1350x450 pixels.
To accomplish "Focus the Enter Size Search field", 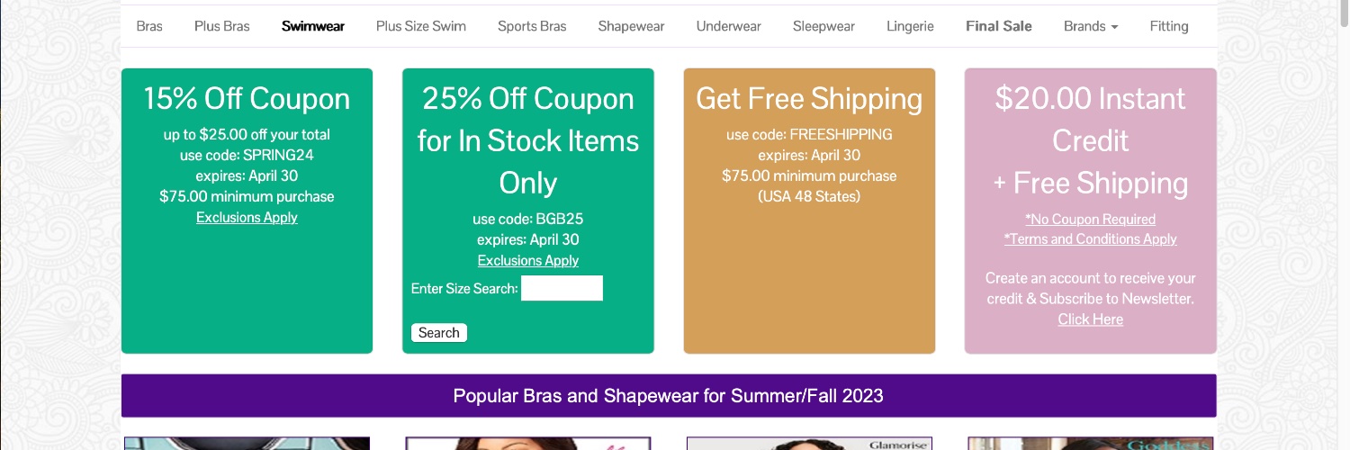I will coord(562,288).
